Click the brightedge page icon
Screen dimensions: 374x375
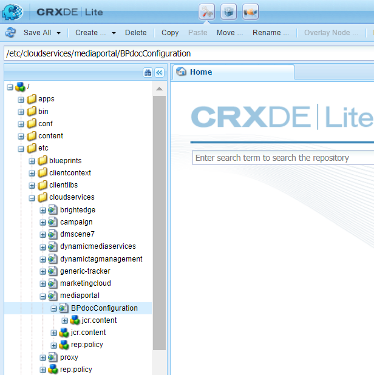(x=53, y=210)
